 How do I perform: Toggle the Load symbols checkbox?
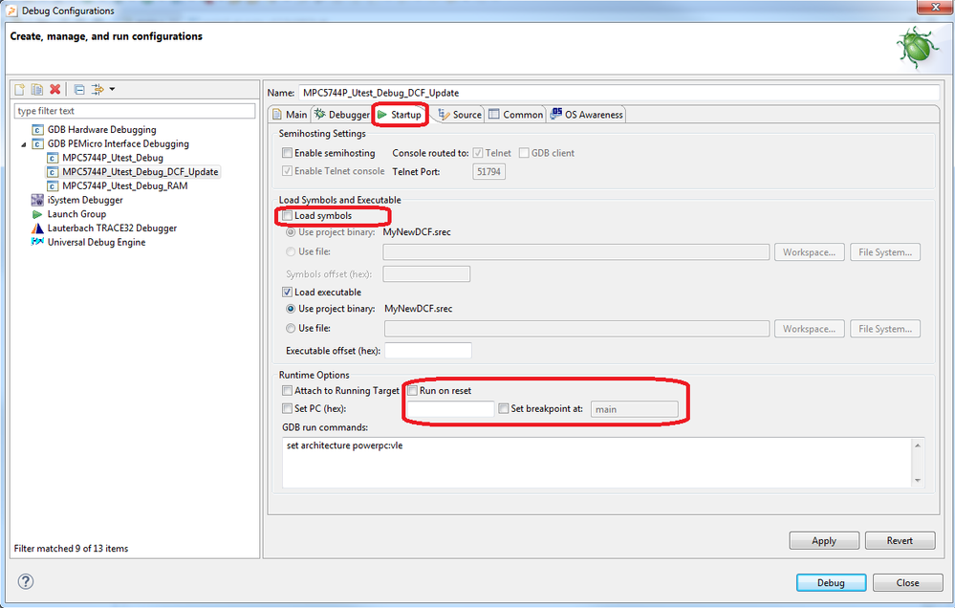pyautogui.click(x=287, y=216)
